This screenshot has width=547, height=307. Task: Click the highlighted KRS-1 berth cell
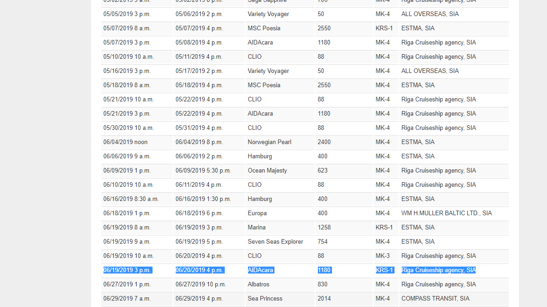(384, 270)
